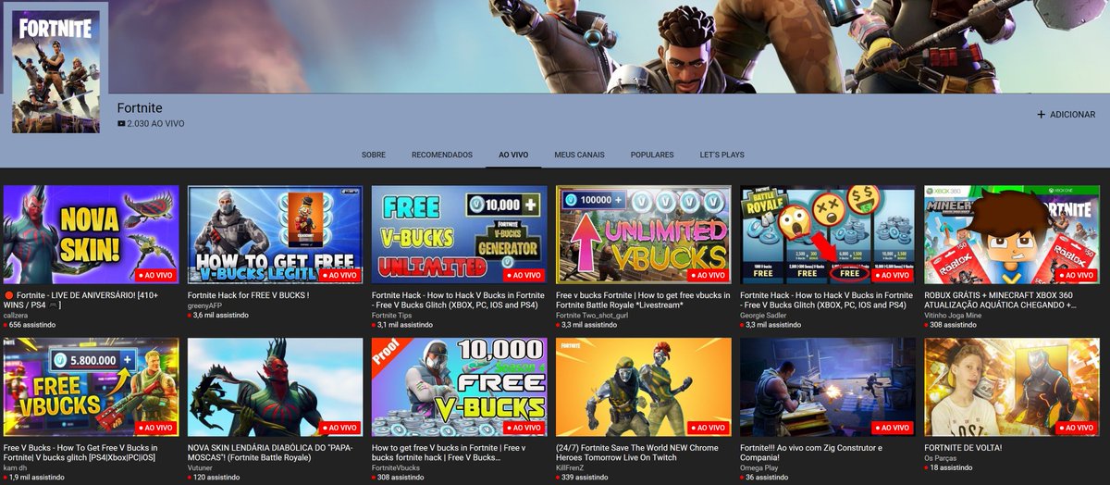Open the MEUS CANAIS tab
This screenshot has height=485, width=1110.
click(x=579, y=155)
